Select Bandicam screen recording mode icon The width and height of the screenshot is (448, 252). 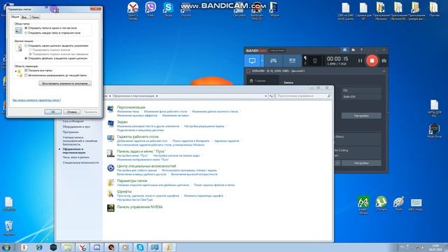click(x=252, y=61)
